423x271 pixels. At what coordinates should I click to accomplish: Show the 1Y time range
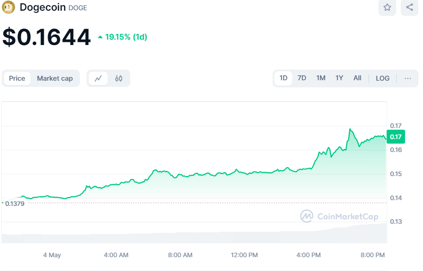(x=340, y=78)
